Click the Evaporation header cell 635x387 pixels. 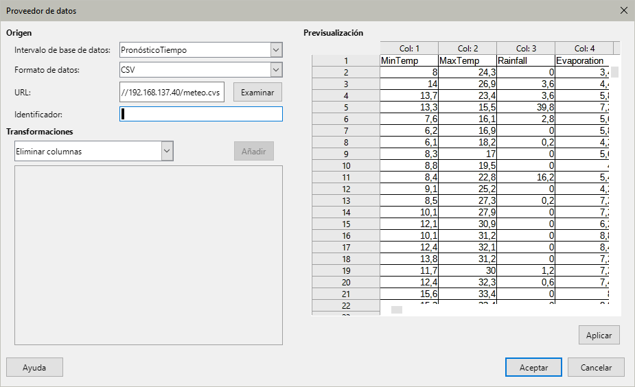pos(582,60)
